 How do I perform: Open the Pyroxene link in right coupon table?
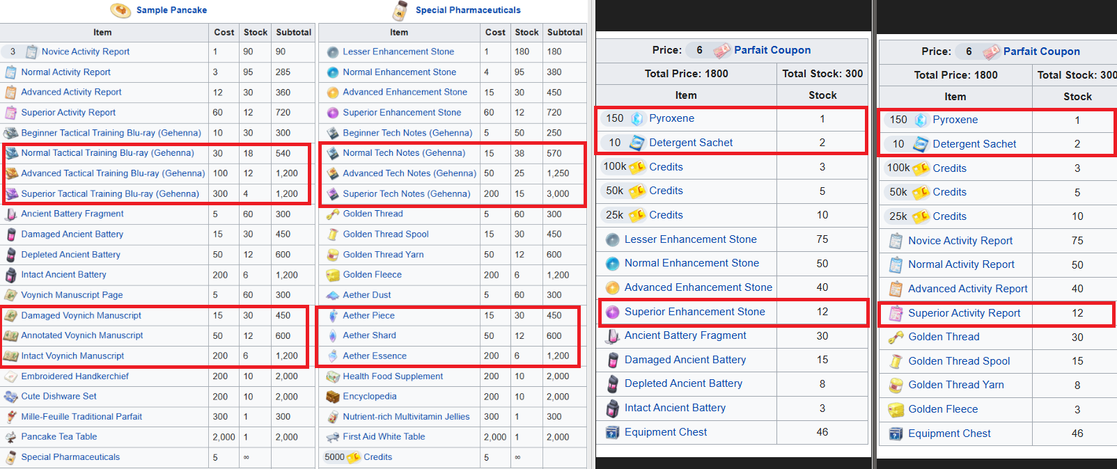click(x=955, y=120)
